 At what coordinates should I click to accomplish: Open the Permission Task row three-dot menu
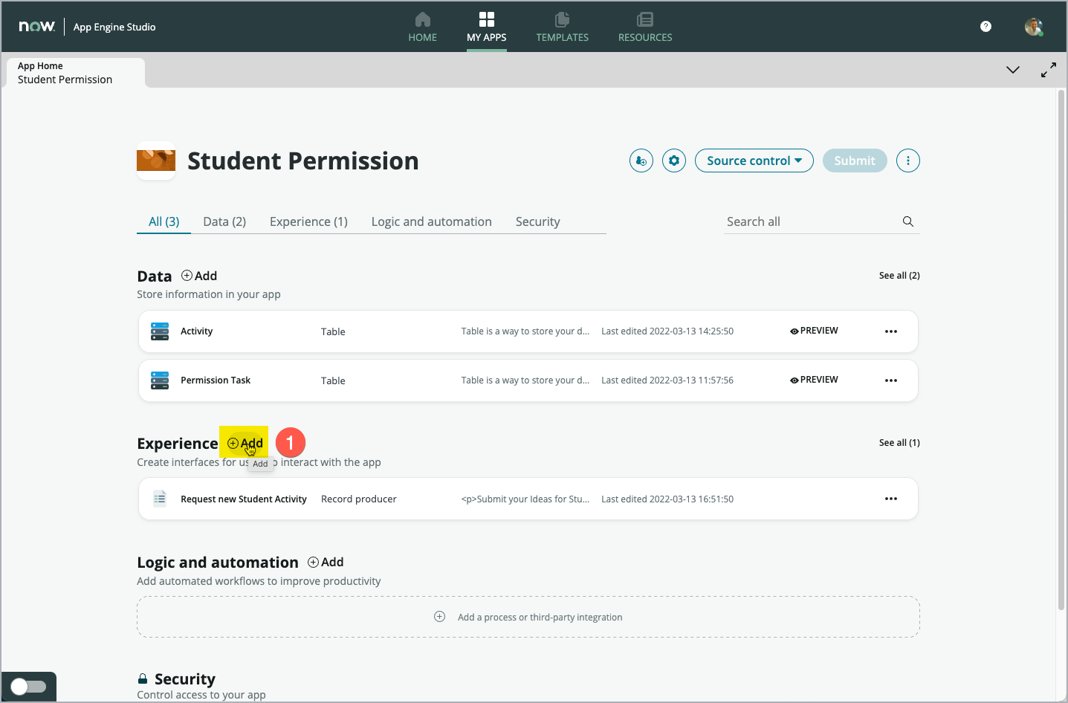pyautogui.click(x=891, y=380)
